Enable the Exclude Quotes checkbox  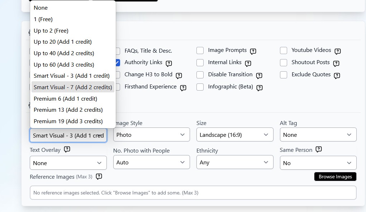(283, 74)
